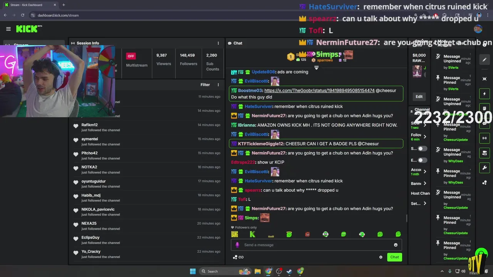Click the 9,387 Viewers stat
The height and width of the screenshot is (277, 493).
[x=164, y=59]
